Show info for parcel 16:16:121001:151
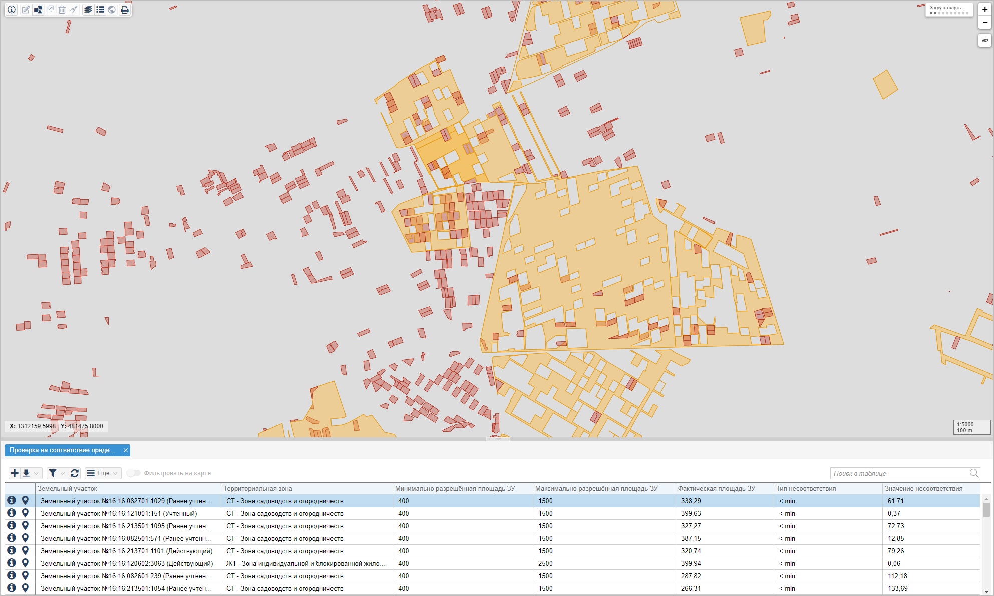Viewport: 994px width, 596px height. point(12,513)
